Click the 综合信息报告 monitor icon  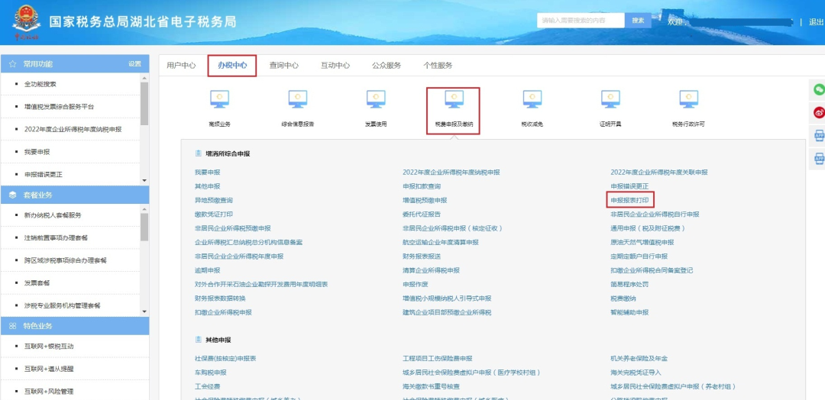[x=297, y=99]
